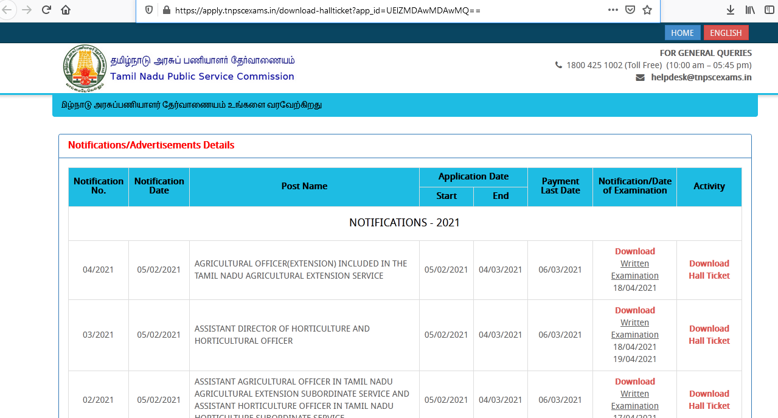
Task: Open the Library menu icon
Action: click(749, 10)
